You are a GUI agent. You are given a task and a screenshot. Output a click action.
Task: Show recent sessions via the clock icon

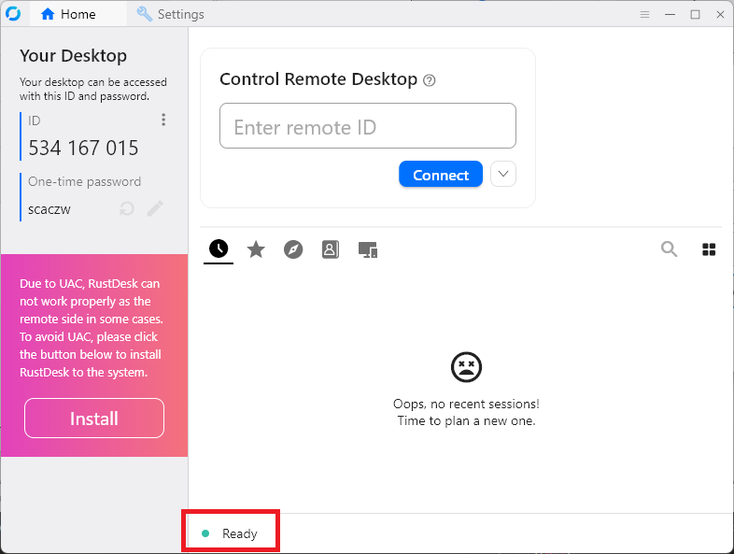pos(219,249)
